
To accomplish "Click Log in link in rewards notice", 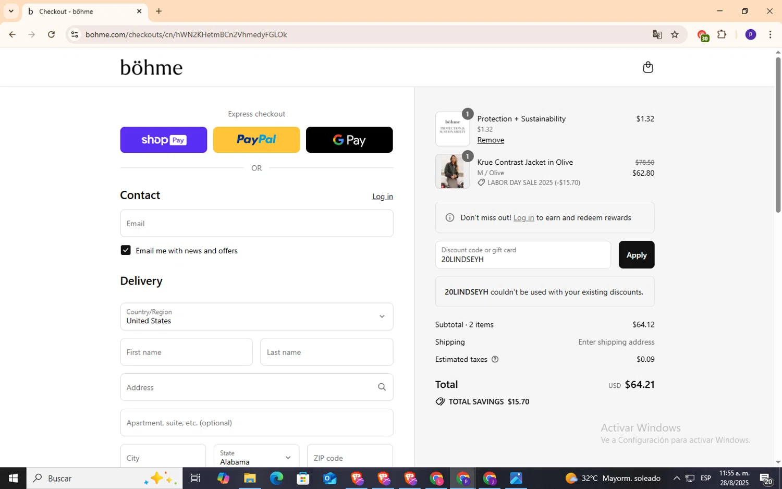I will tap(523, 217).
